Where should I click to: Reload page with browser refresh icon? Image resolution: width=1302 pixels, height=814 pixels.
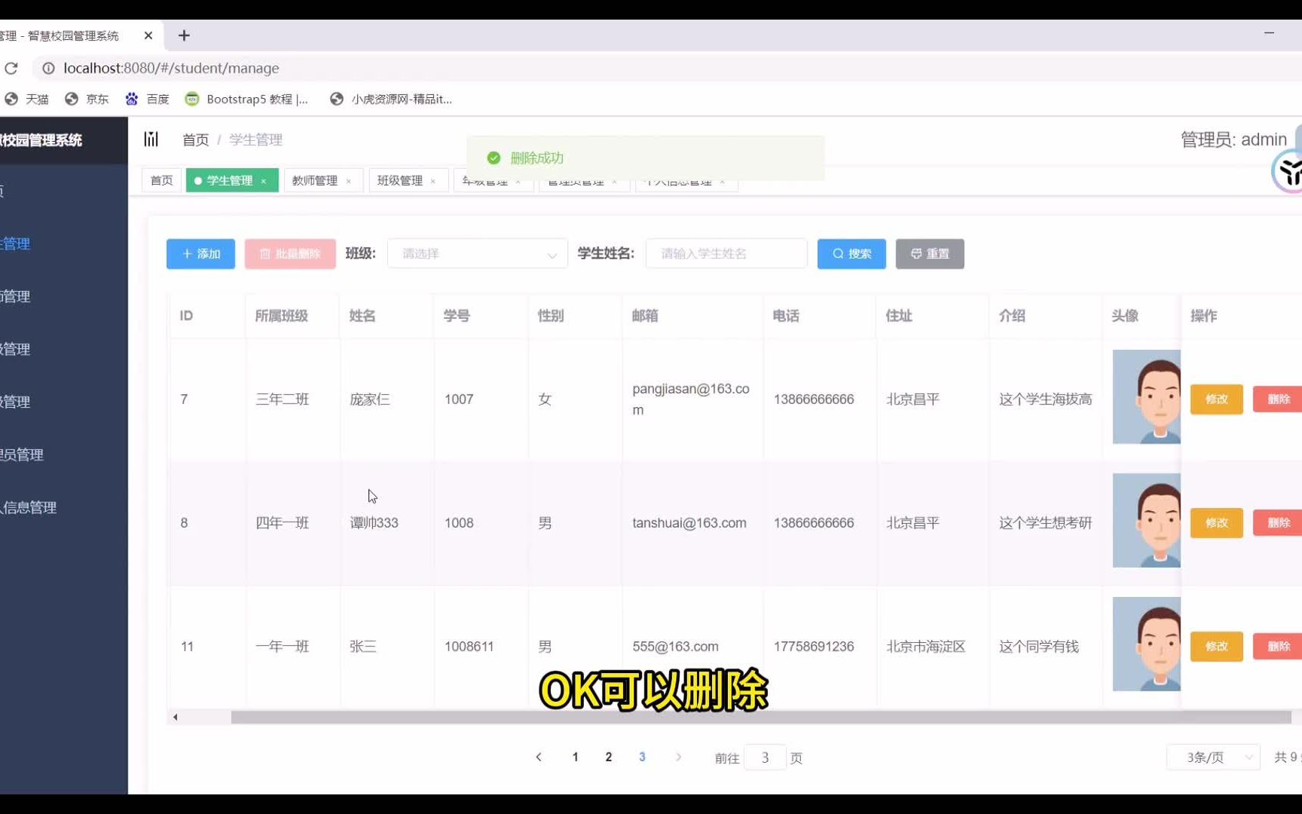[x=11, y=68]
